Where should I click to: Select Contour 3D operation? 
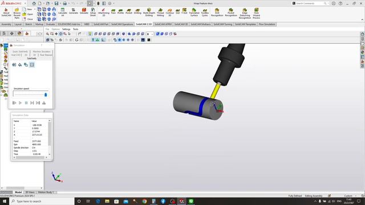point(170,12)
